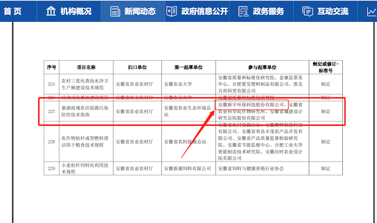The width and height of the screenshot is (377, 223).
Task: Select the 新闻动态 navigation tab
Action: (133, 11)
